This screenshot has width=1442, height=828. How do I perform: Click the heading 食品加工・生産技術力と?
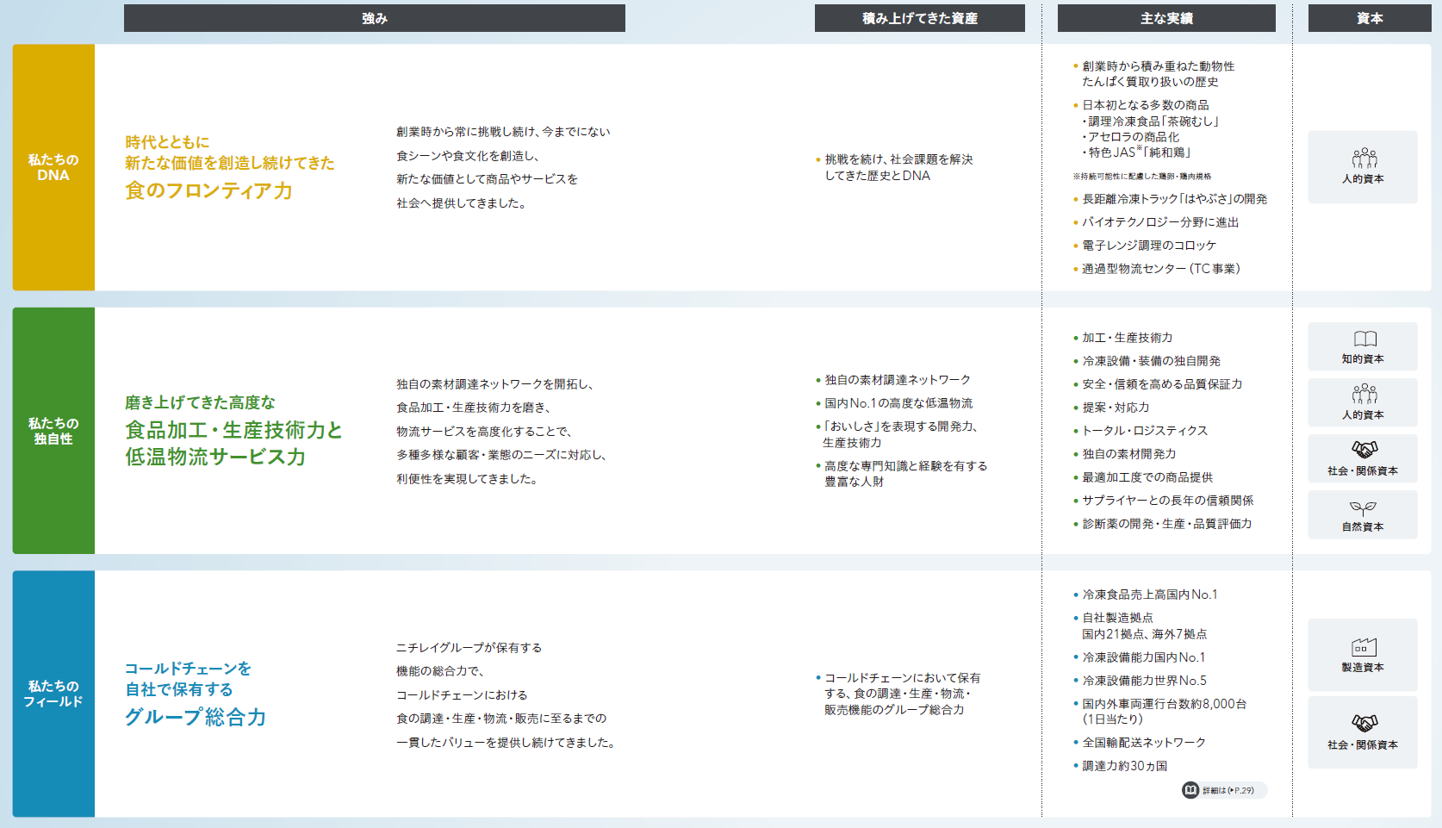233,430
